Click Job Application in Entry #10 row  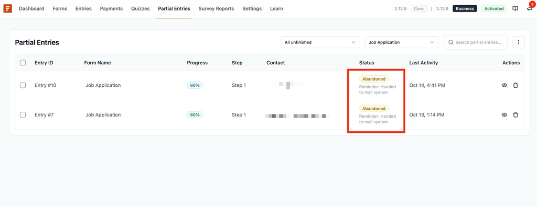pos(103,85)
